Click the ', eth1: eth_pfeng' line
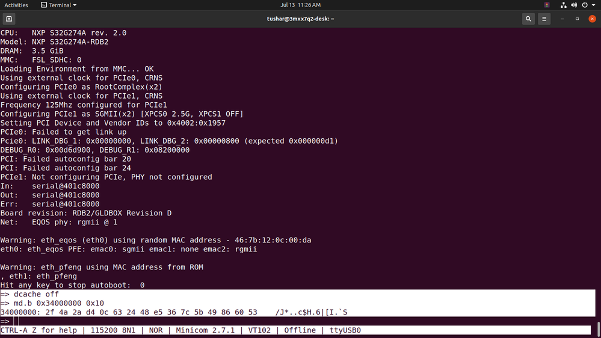Screen dimensions: 601x338 (39, 276)
